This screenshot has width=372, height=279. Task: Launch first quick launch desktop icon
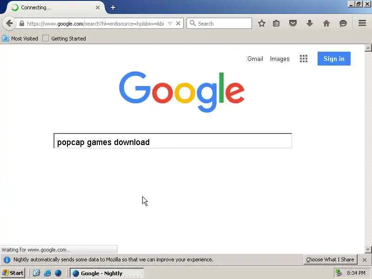tap(36, 273)
